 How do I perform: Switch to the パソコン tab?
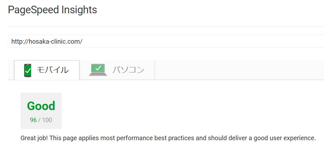(x=117, y=70)
